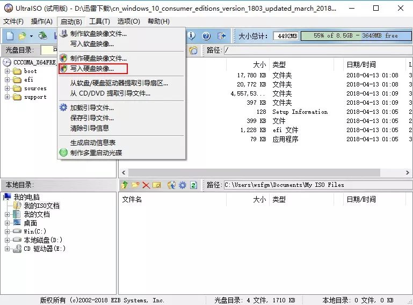Click the disc path field showing /
Viewport: 413px width, 305px height.
(x=318, y=50)
